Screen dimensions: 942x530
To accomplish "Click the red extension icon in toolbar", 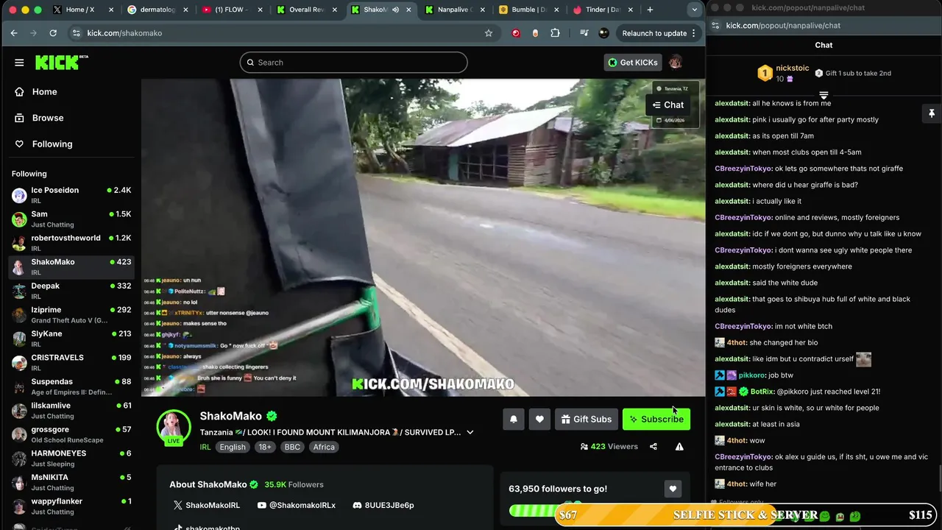I will pos(516,33).
